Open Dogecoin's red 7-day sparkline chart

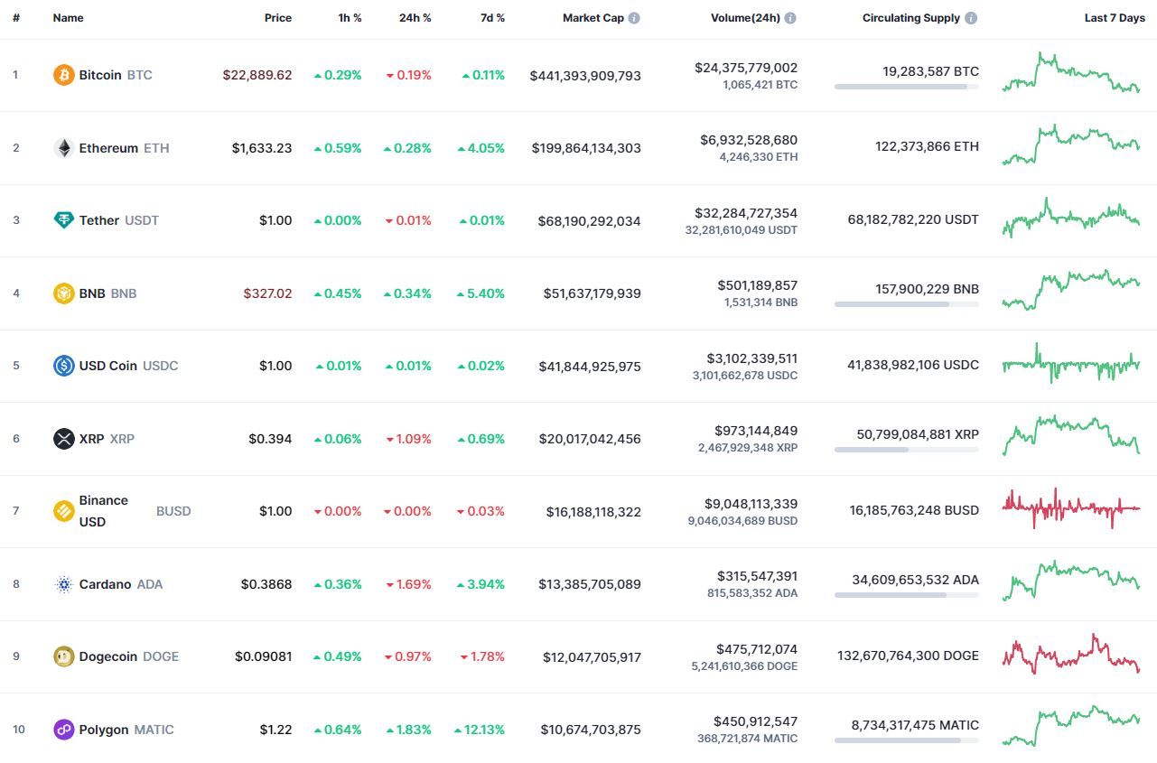pos(1071,655)
